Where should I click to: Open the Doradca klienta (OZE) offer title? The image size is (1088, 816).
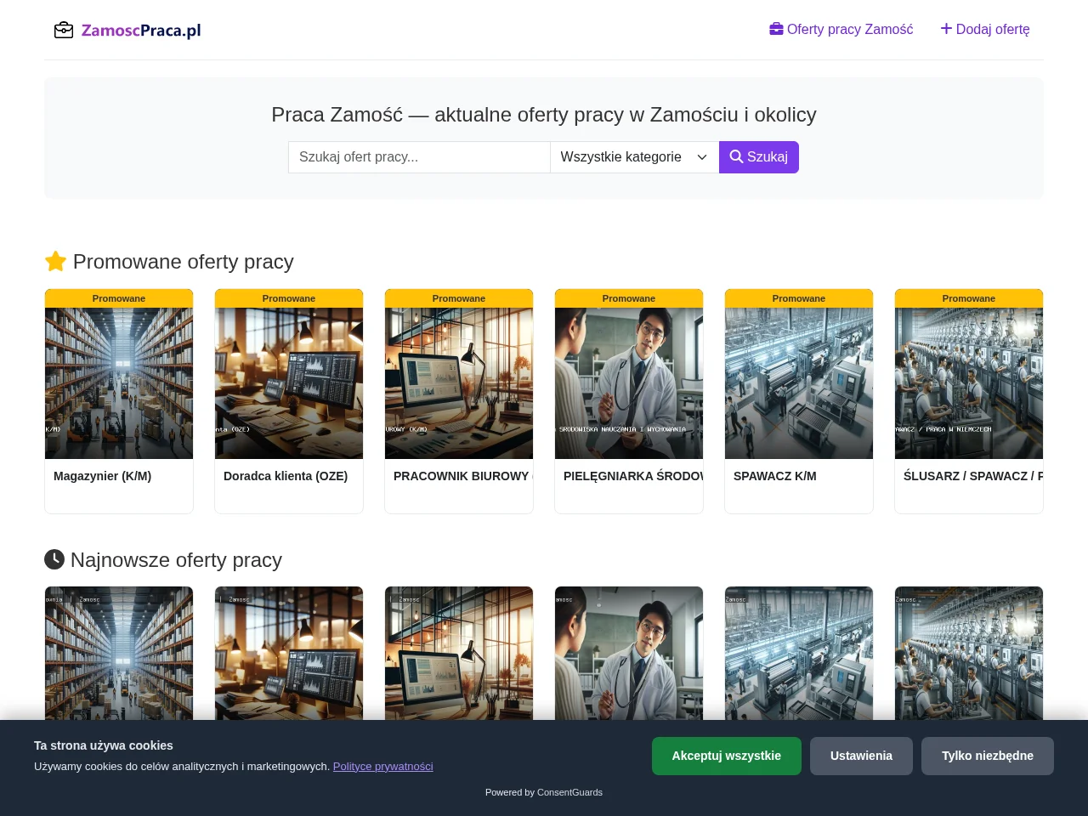[x=286, y=476]
